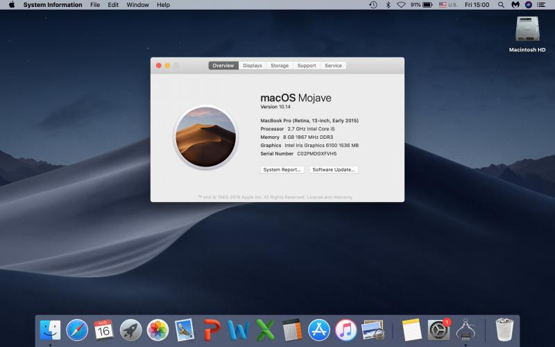555x347 pixels.
Task: Open the U.S. input source menu
Action: pos(448,5)
